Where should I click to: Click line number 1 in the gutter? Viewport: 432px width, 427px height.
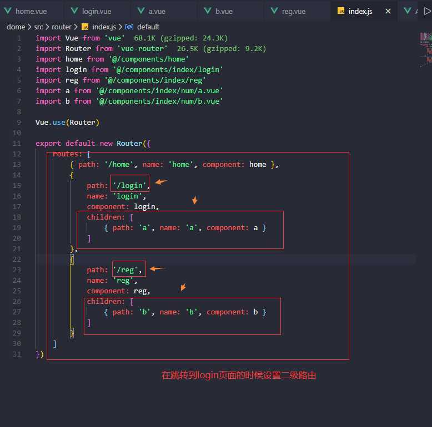(19, 38)
